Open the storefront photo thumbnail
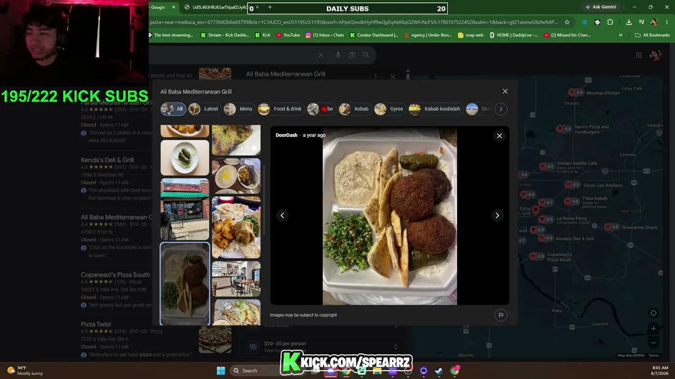Image resolution: width=675 pixels, height=379 pixels. tap(185, 209)
